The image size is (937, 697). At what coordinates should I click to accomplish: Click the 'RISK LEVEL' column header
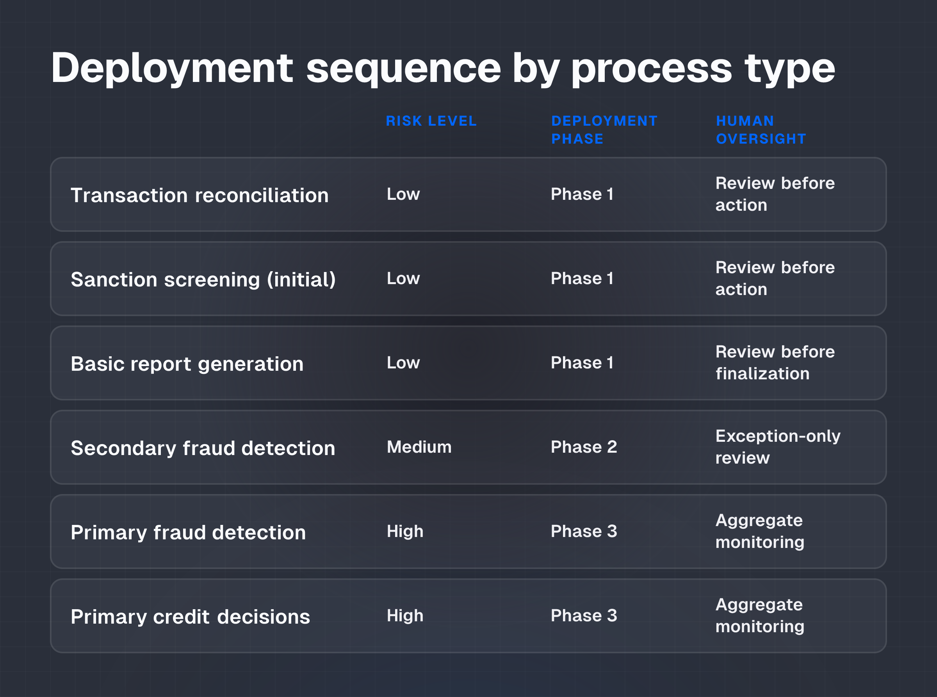431,121
